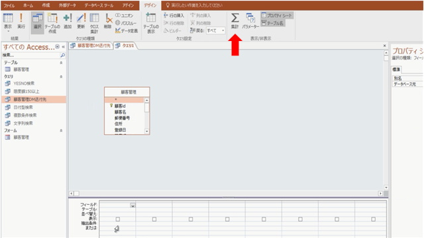The width and height of the screenshot is (424, 238).
Task: Click ユニオン union query
Action: coord(125,15)
